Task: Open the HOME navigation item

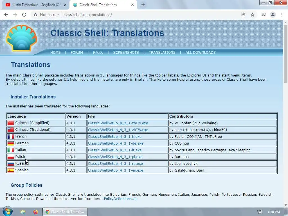Action: (55, 53)
